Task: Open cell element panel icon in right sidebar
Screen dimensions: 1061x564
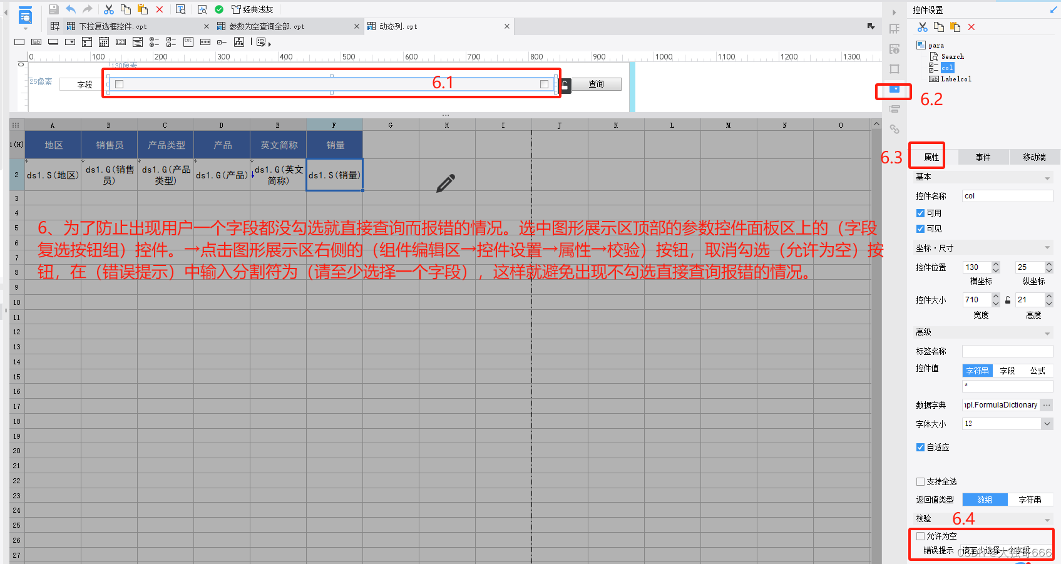Action: pos(894,29)
